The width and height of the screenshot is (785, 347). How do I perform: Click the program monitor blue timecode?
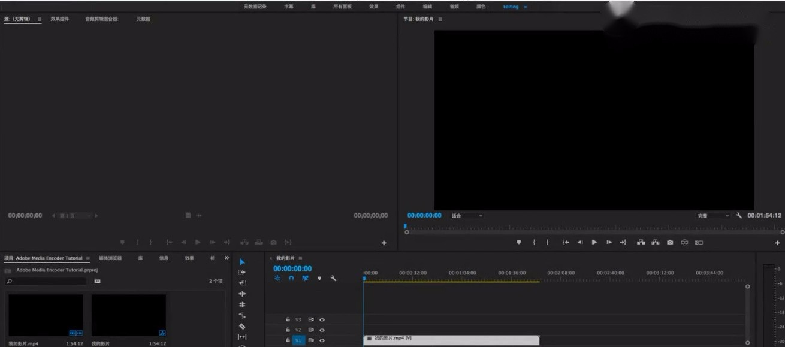[x=424, y=215]
